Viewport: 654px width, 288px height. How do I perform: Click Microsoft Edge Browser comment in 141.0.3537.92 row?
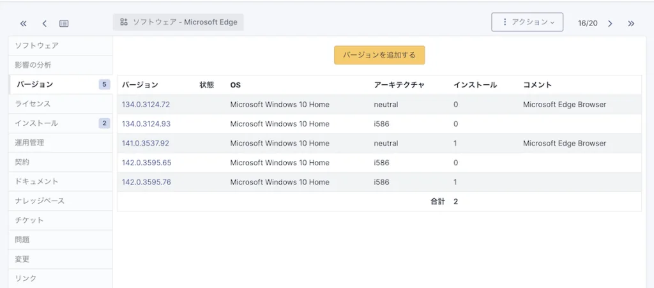tap(565, 144)
